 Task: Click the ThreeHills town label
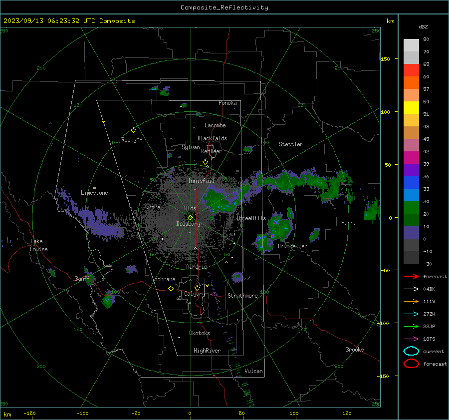(x=251, y=218)
